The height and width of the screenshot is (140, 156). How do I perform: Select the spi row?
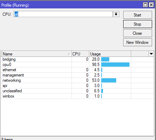click(x=77, y=86)
